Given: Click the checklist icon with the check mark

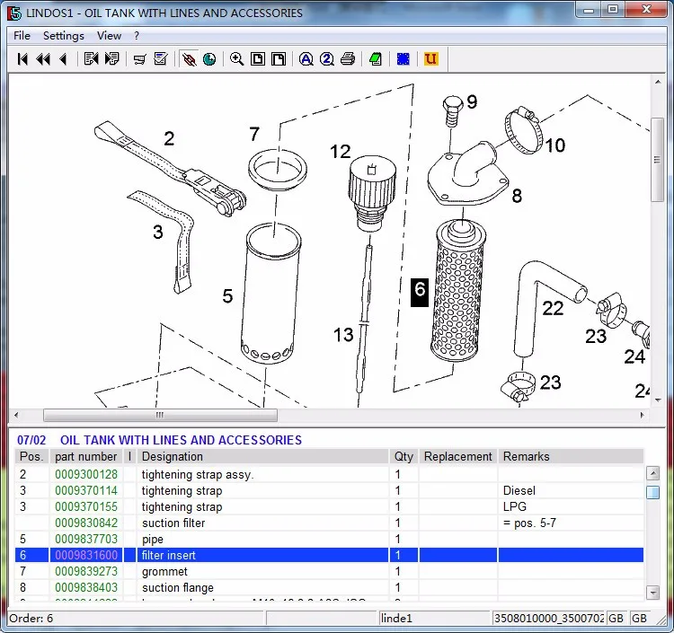Looking at the screenshot, I should 160,59.
